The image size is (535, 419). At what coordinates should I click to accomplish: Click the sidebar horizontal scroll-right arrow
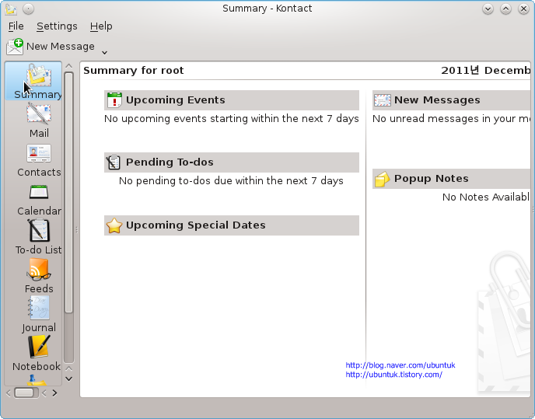(x=54, y=393)
